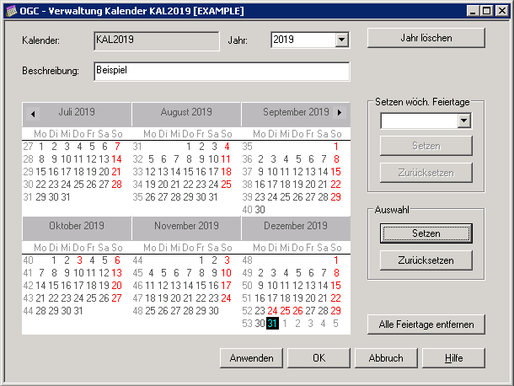
Task: Select November 1 in the calendar
Action: [201, 260]
